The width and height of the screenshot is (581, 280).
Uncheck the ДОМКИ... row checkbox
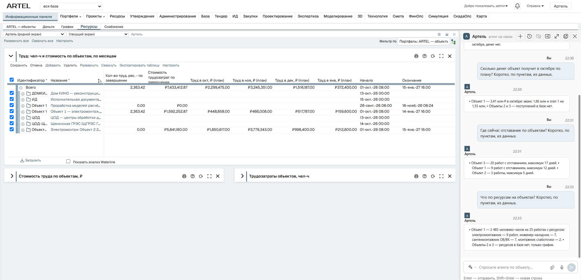point(12,93)
